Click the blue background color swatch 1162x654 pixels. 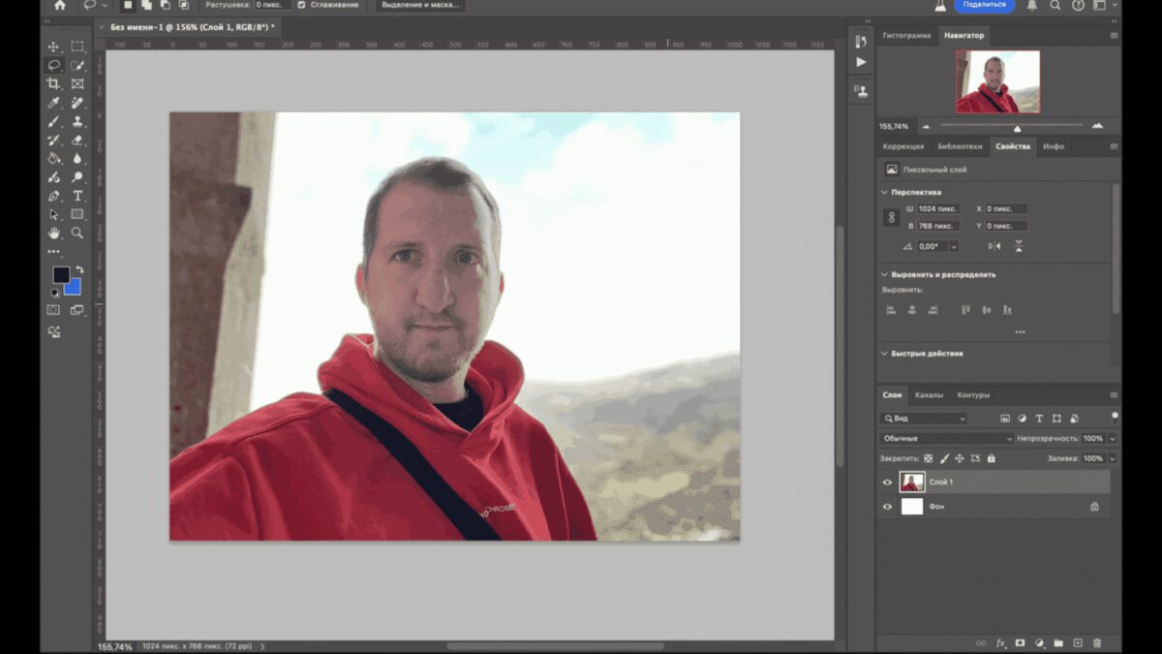pos(74,288)
